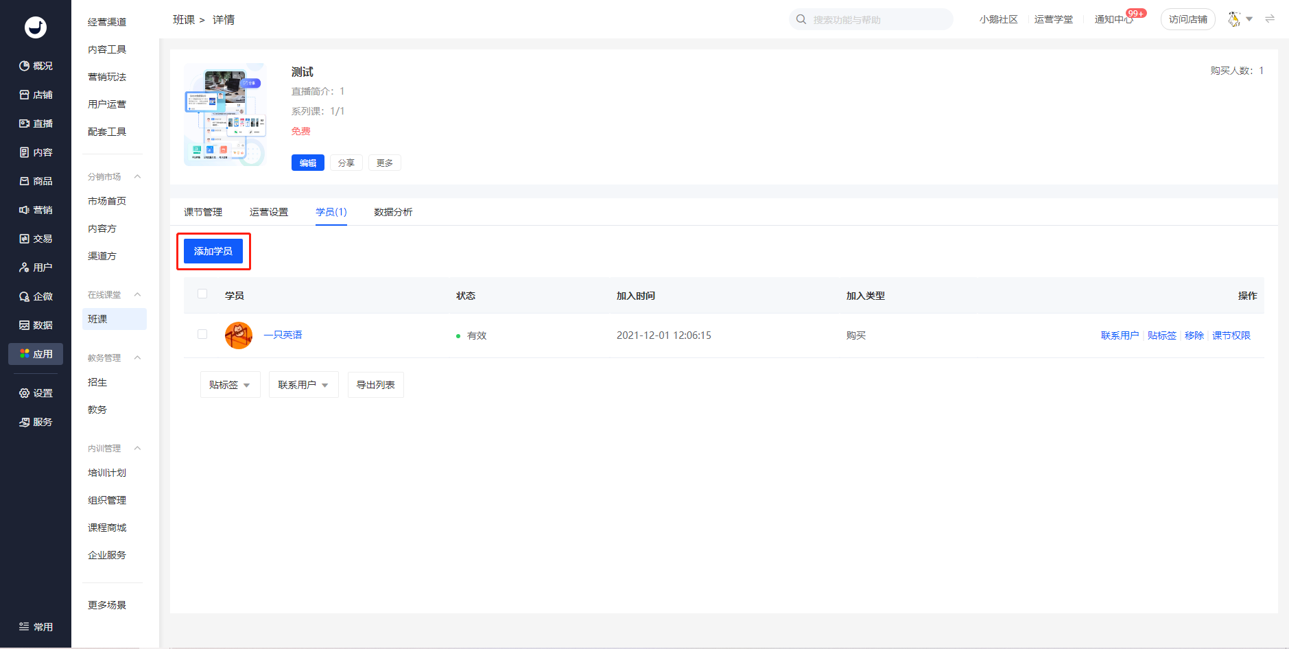Open the 贴标签 dropdown below the table
This screenshot has height=649, width=1289.
tap(230, 385)
